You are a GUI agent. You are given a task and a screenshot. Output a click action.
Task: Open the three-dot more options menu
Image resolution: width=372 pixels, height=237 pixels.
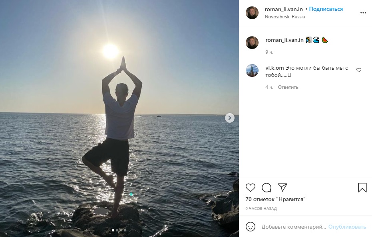(363, 13)
